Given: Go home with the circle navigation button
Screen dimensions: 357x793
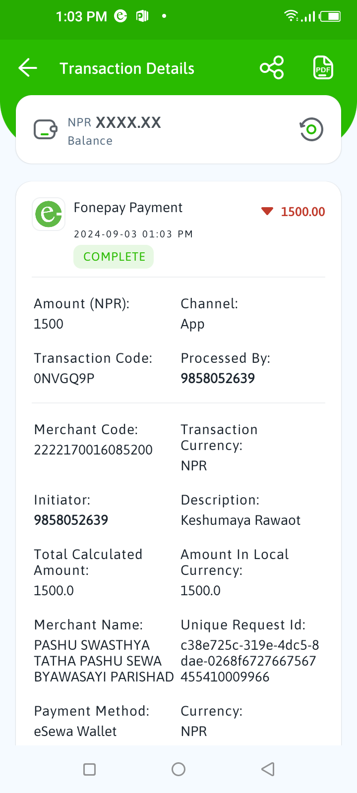Looking at the screenshot, I should click(178, 769).
